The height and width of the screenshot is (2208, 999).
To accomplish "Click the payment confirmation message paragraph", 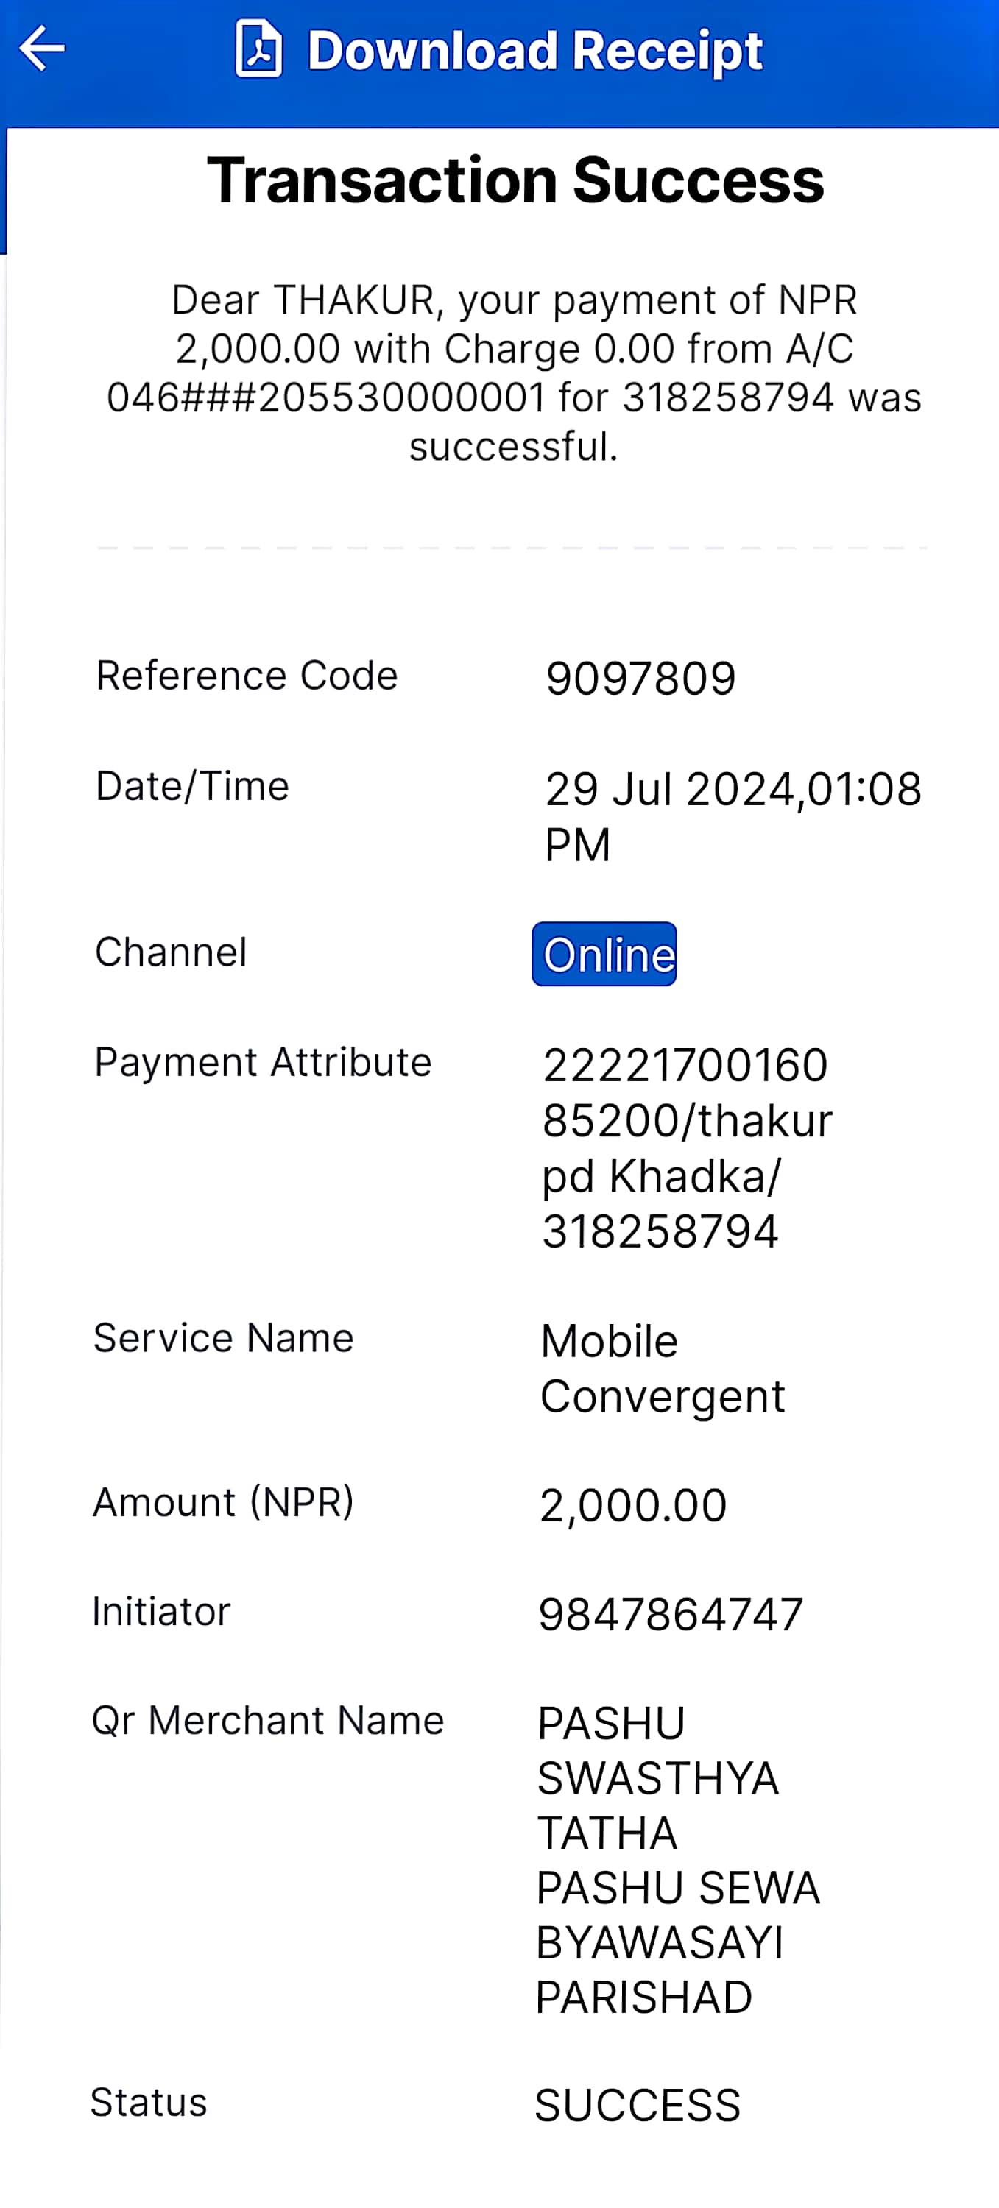I will pos(514,373).
